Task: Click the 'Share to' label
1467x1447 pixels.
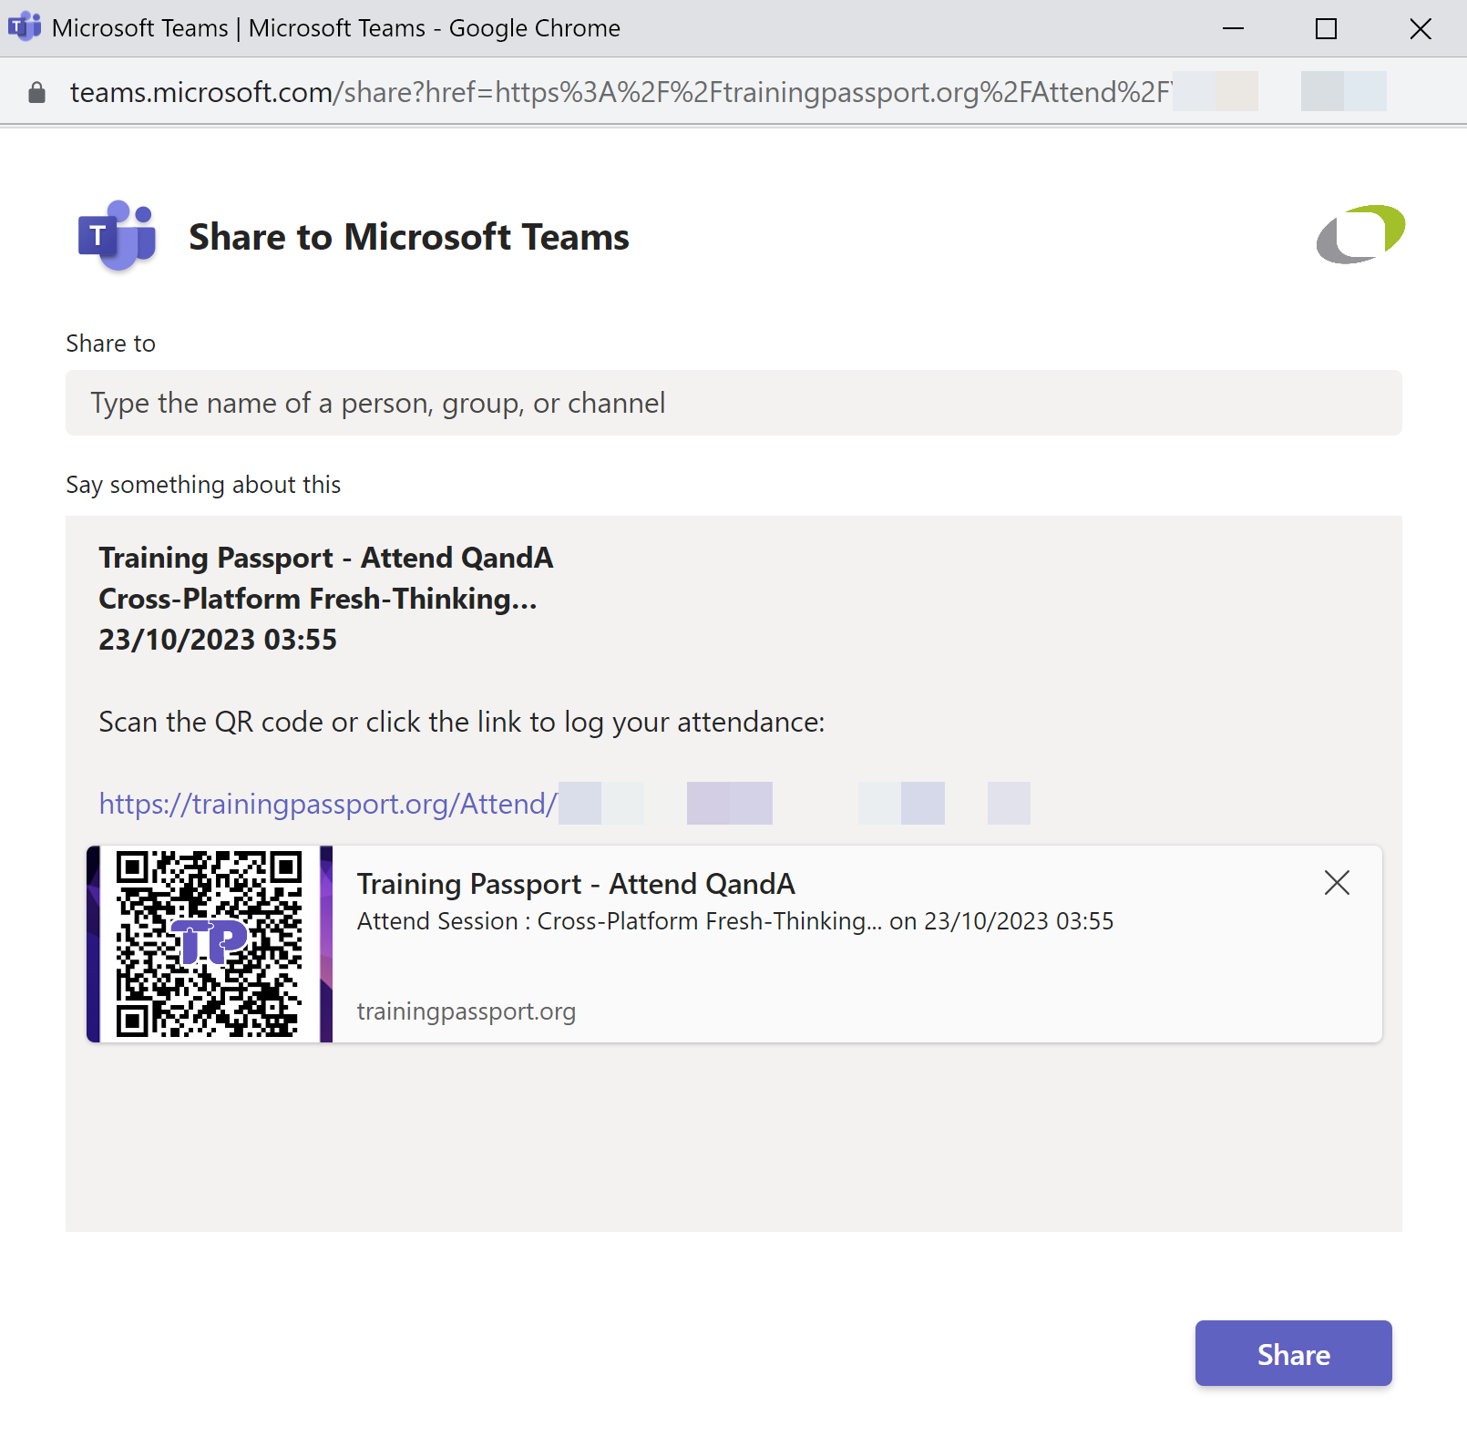Action: point(111,344)
